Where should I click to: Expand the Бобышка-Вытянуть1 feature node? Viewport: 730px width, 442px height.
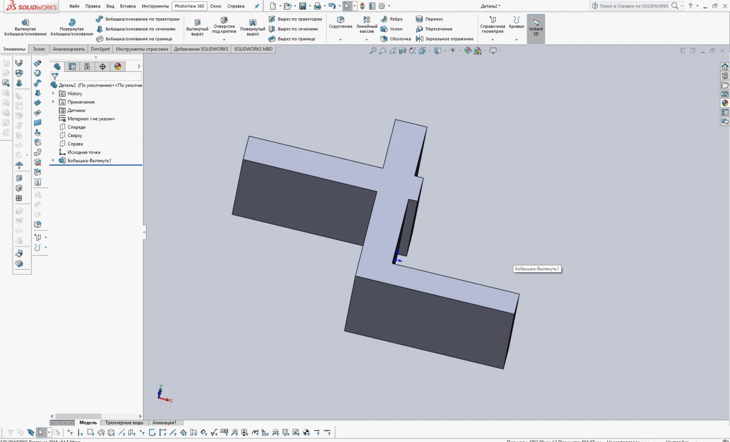point(53,161)
